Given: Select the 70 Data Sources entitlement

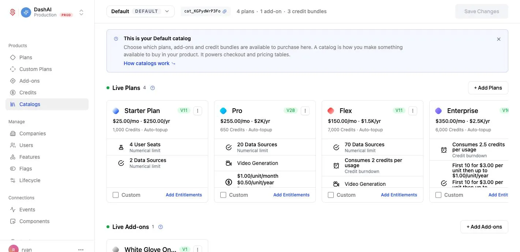Looking at the screenshot, I should (373, 147).
